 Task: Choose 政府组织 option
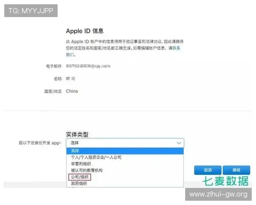click(125, 183)
